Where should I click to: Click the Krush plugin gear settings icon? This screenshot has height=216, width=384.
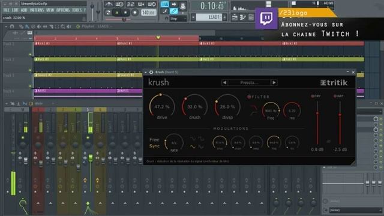[x=151, y=72]
